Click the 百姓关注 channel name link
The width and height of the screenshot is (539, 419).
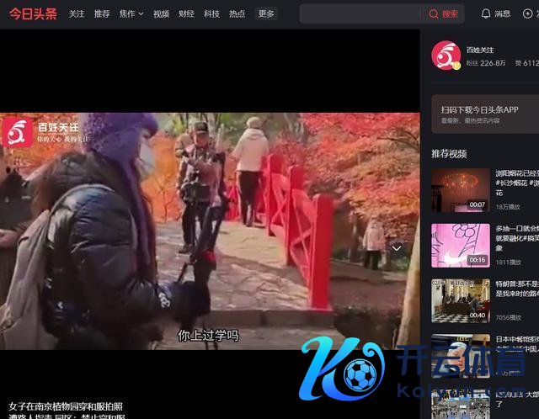[x=480, y=50]
